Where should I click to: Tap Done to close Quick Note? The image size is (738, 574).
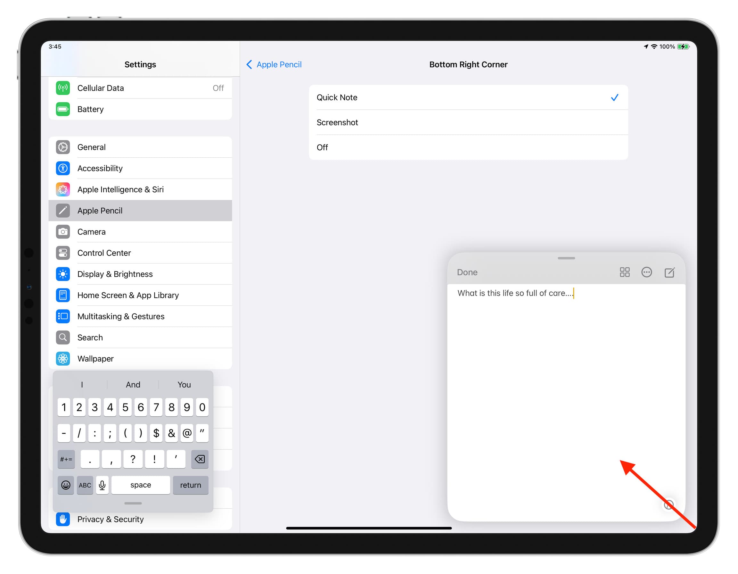point(468,272)
